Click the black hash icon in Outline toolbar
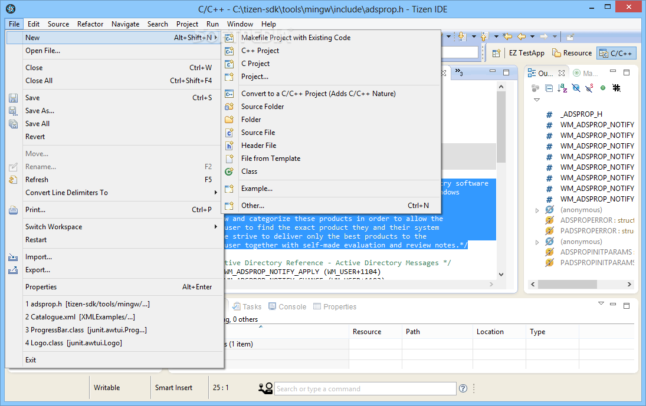The image size is (646, 406). 617,88
